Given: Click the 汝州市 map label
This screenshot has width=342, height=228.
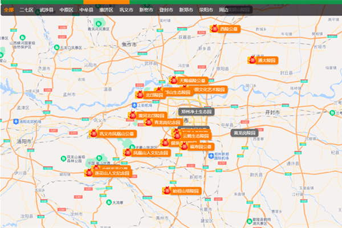Looking at the screenshot, I should [76, 214].
